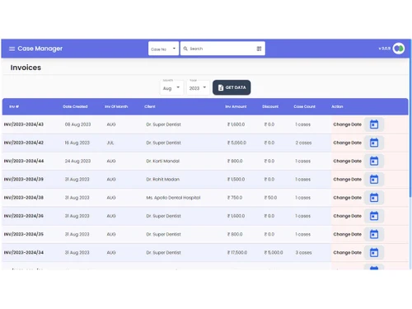Select invoice number INV/2023-2024/35
The height and width of the screenshot is (309, 412).
click(x=24, y=234)
